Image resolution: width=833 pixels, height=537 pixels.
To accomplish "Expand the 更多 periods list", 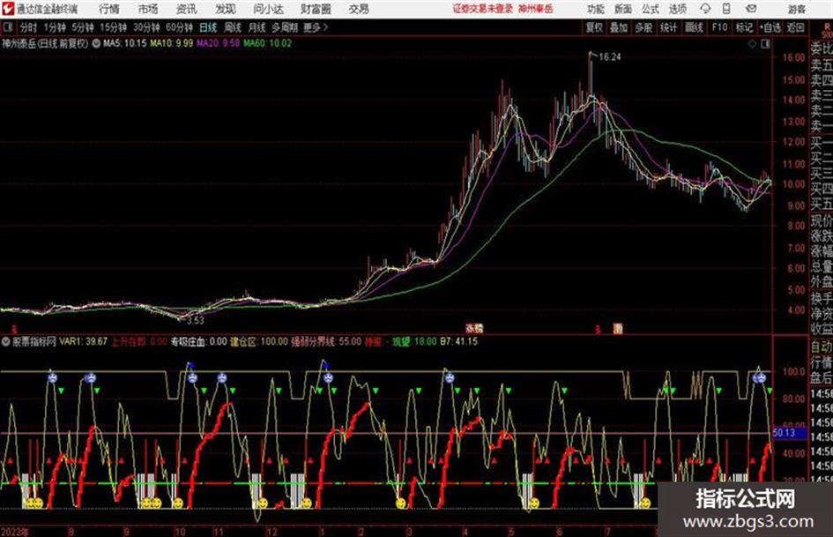I will click(x=316, y=27).
